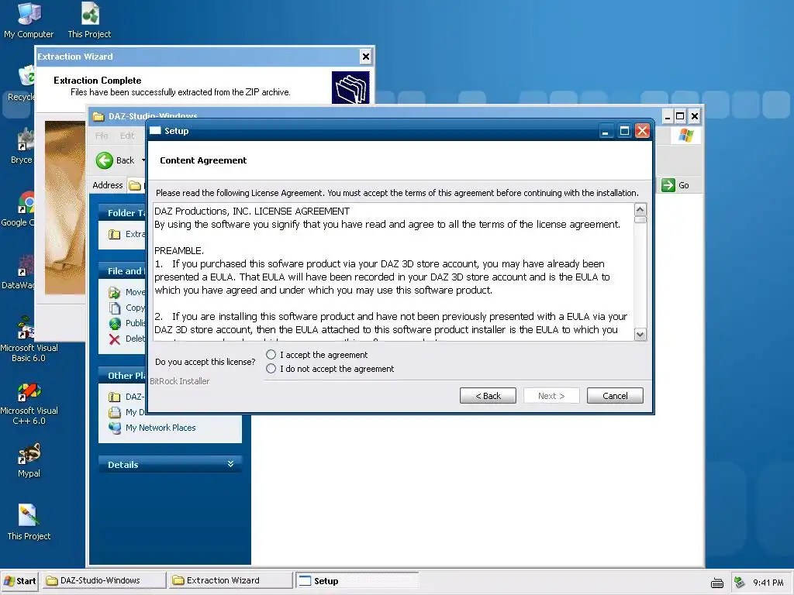Click the Extract files icon in Folder Tasks
The height and width of the screenshot is (595, 794).
pos(115,234)
